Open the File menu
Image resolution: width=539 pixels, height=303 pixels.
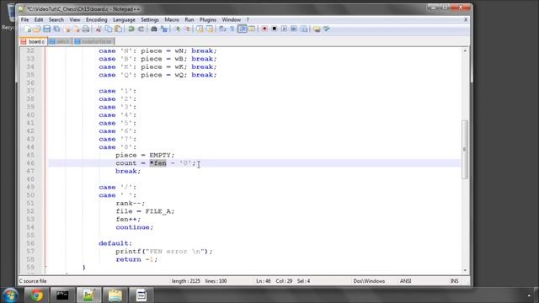[x=24, y=19]
